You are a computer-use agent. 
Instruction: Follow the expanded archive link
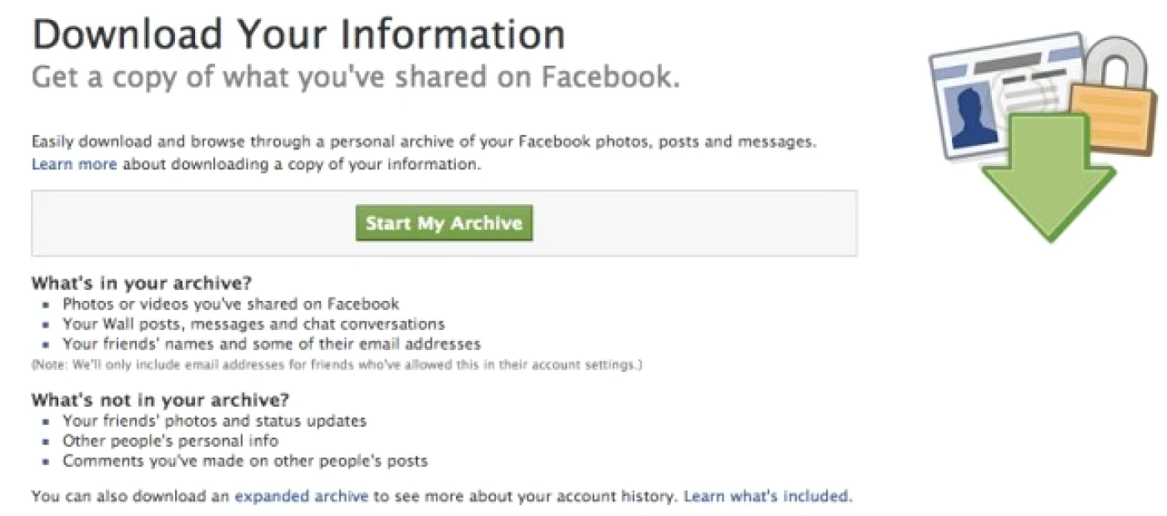301,497
